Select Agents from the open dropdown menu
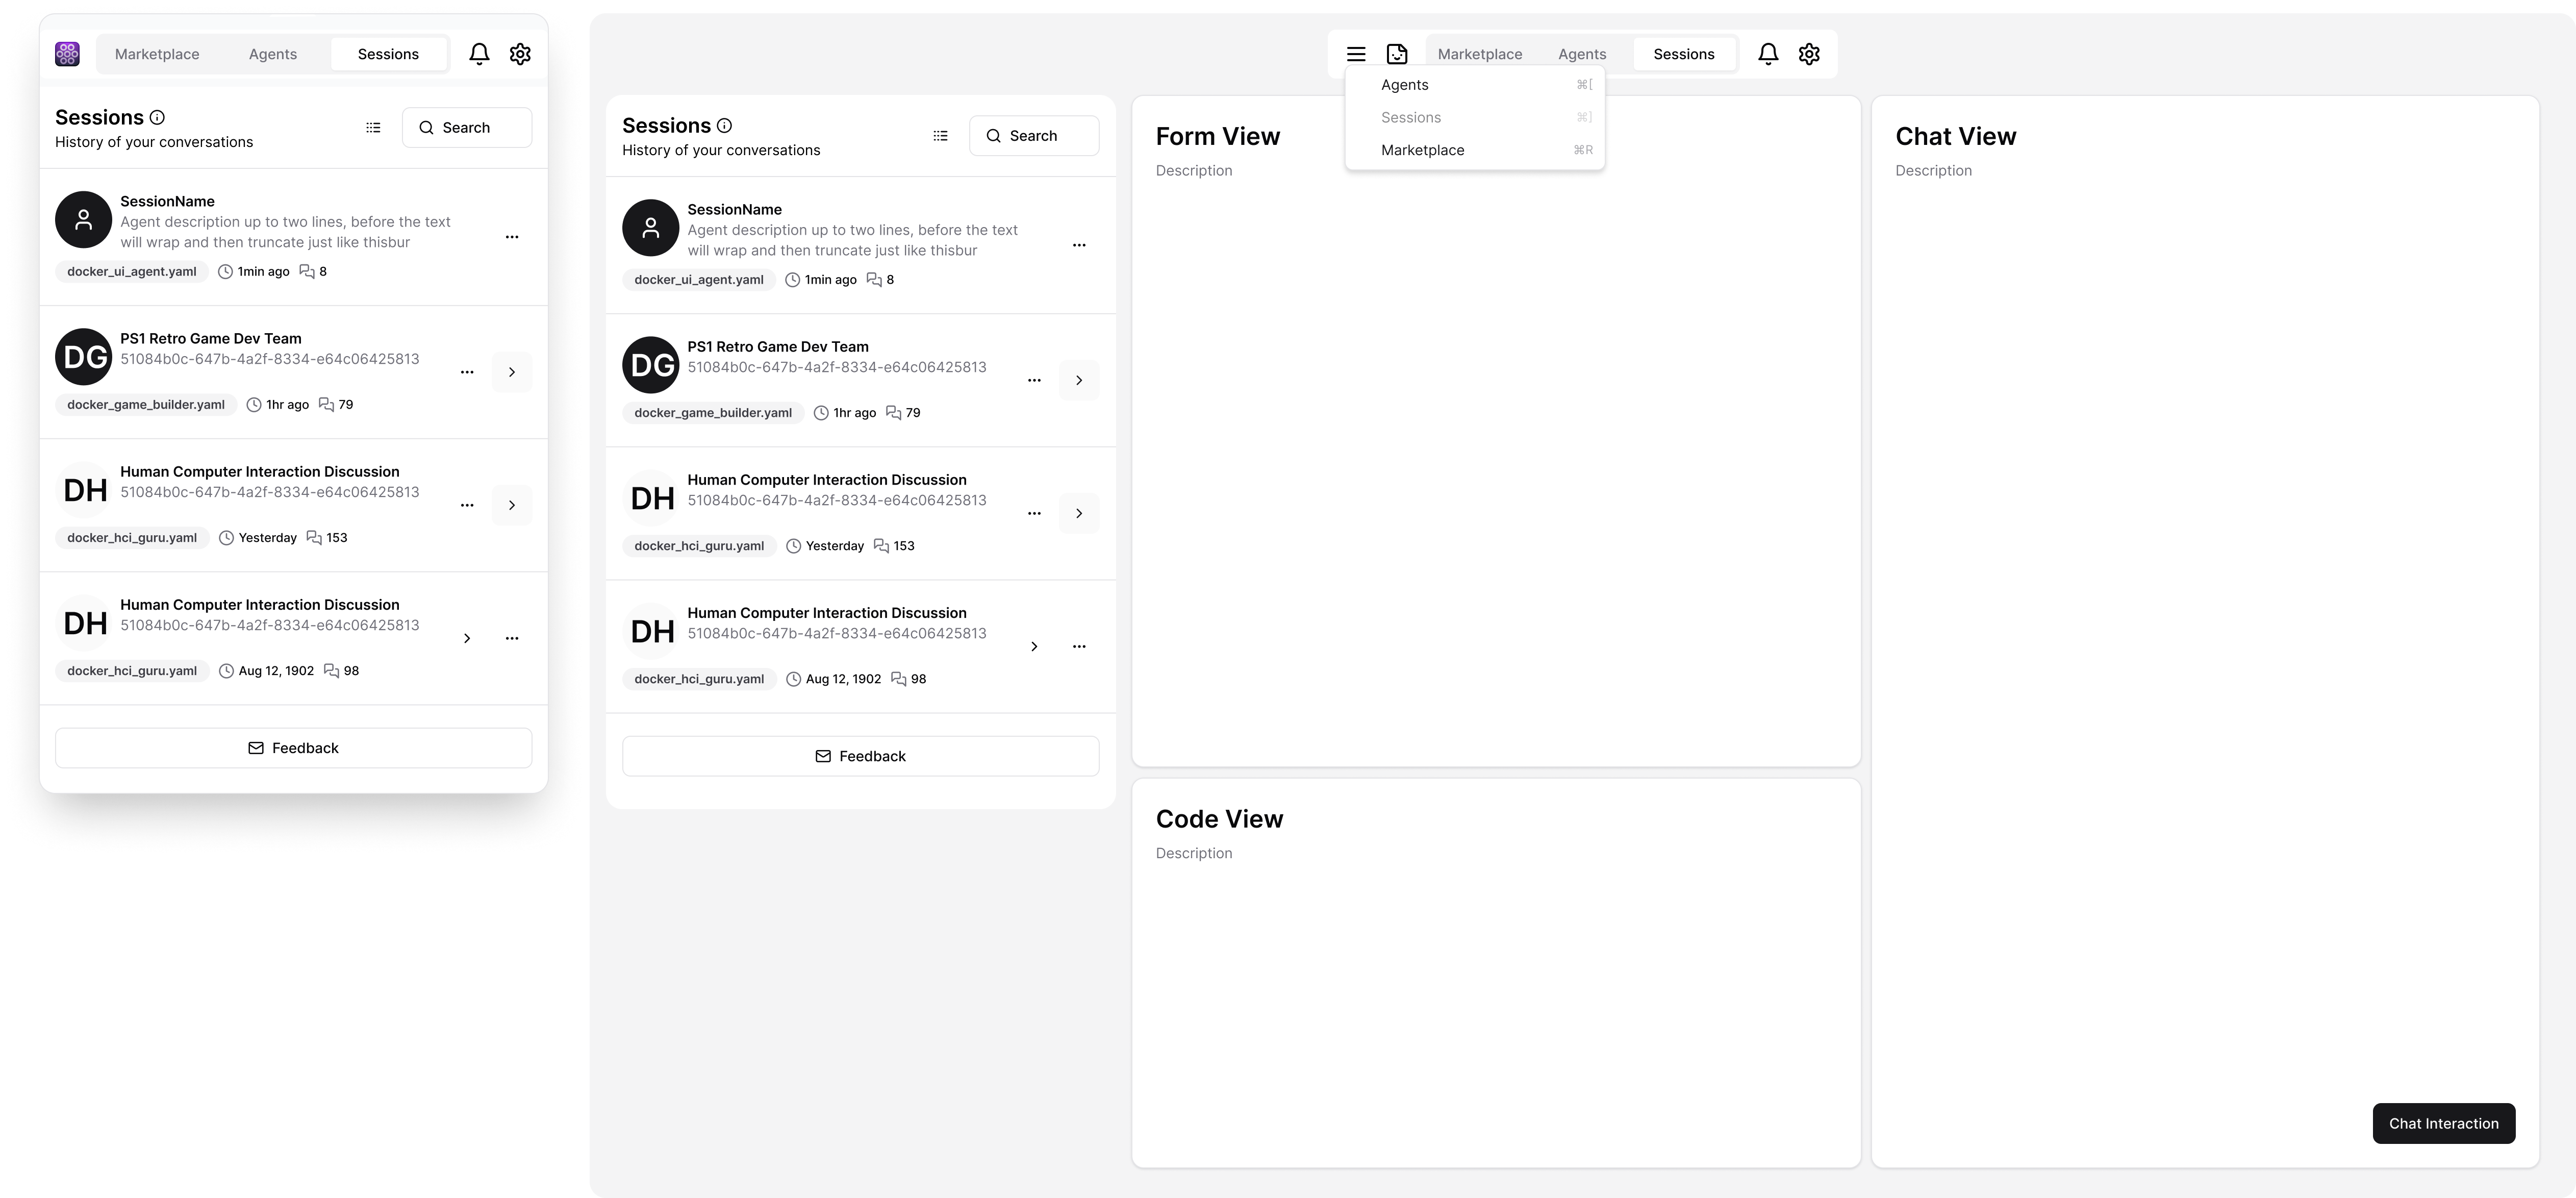The height and width of the screenshot is (1198, 2576). tap(1404, 84)
